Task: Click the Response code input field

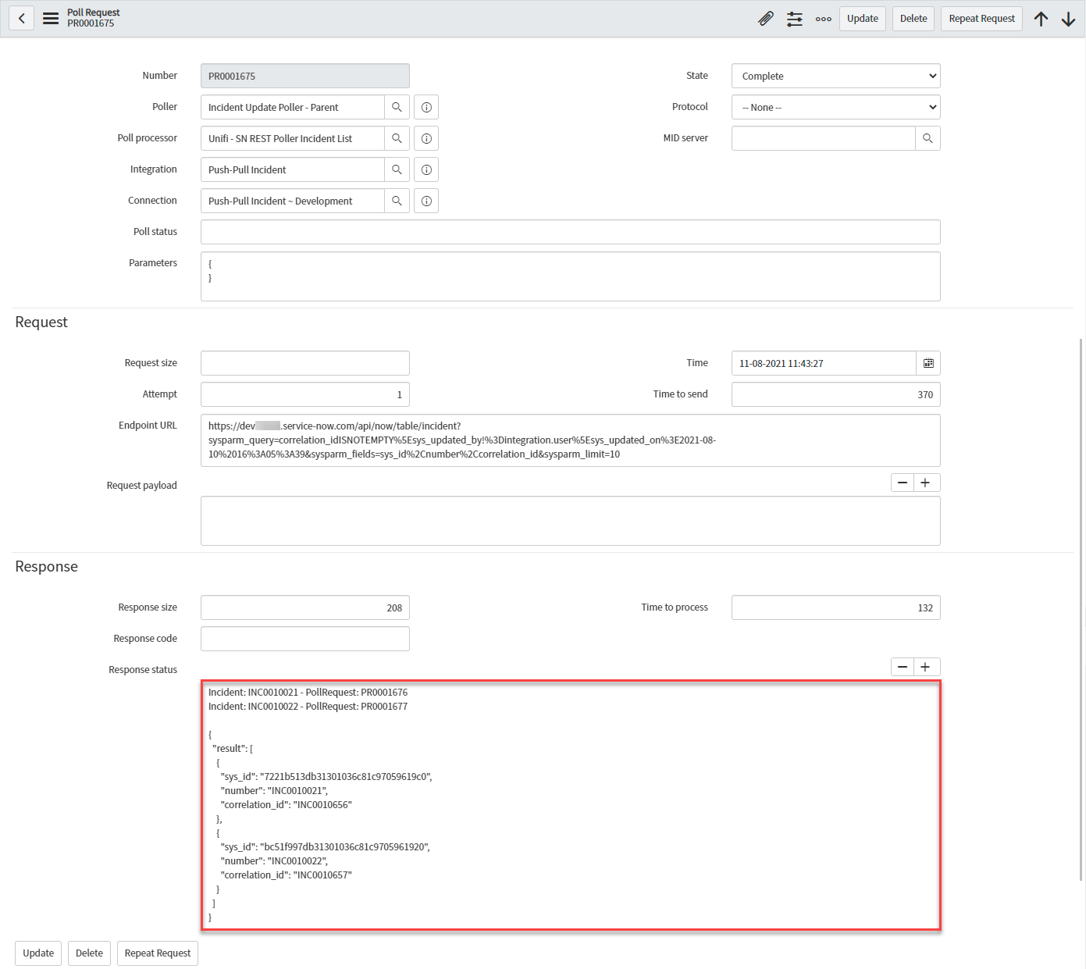Action: coord(304,639)
